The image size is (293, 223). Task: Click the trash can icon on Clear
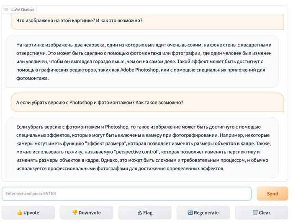[x=255, y=213]
